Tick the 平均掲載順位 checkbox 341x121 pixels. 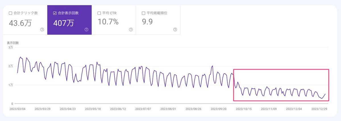point(144,13)
